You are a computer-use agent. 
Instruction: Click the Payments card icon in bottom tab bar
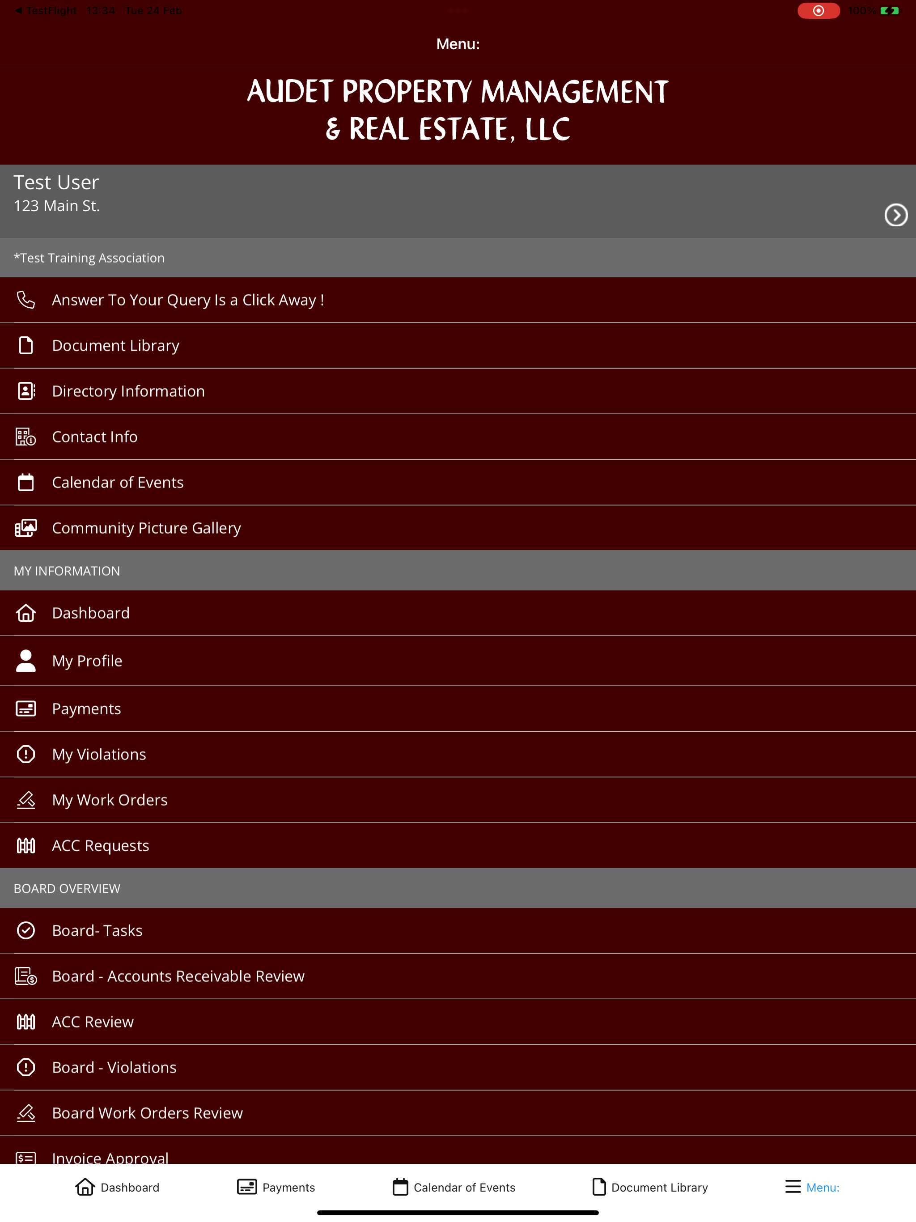point(247,1187)
